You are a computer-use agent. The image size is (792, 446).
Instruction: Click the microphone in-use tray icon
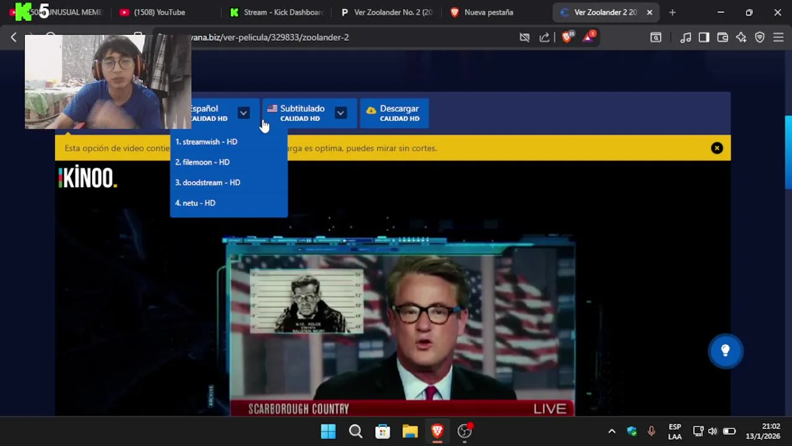point(651,431)
